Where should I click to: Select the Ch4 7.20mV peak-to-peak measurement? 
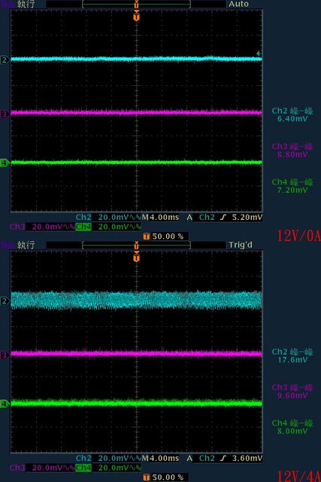292,186
